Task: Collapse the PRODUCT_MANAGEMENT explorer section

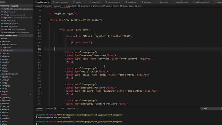Action: [x=17, y=35]
